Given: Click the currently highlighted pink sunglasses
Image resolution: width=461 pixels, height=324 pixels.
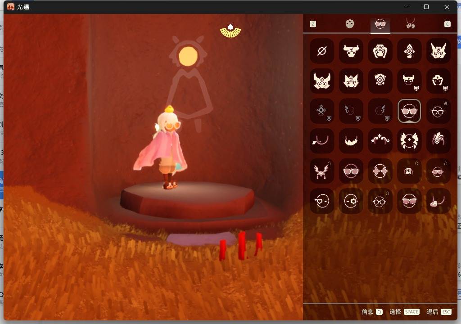Looking at the screenshot, I should click(x=409, y=111).
